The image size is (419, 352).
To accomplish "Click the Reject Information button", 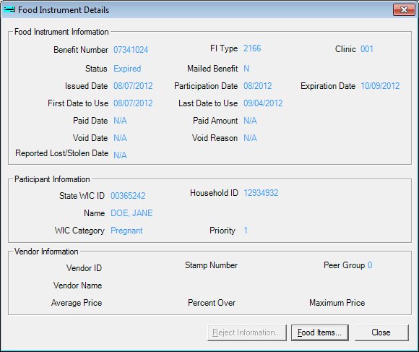I will (x=246, y=332).
